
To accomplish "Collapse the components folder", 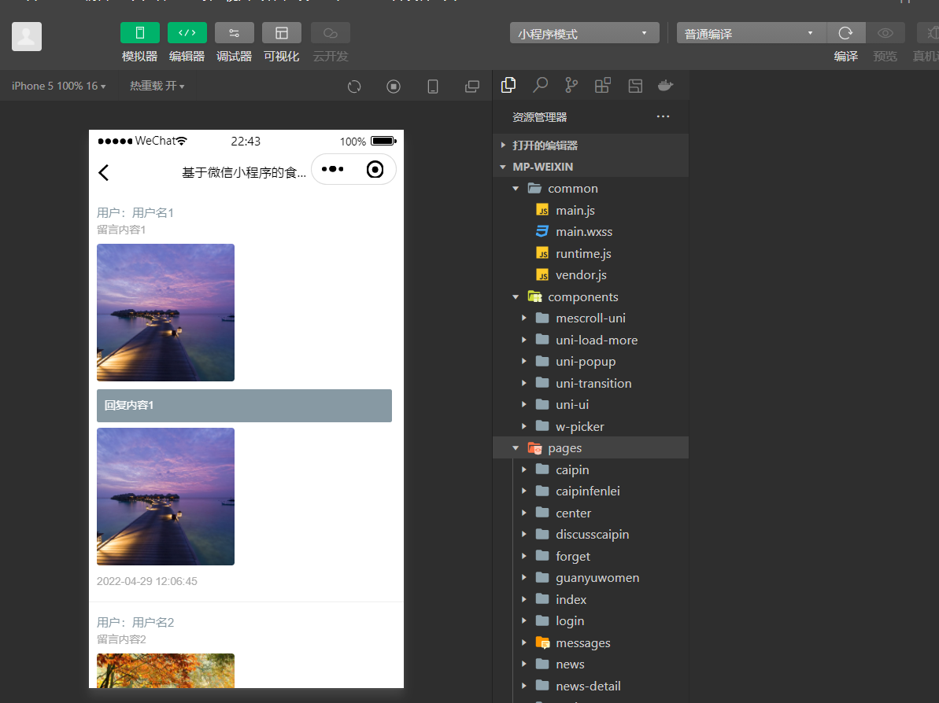I will click(x=590, y=296).
